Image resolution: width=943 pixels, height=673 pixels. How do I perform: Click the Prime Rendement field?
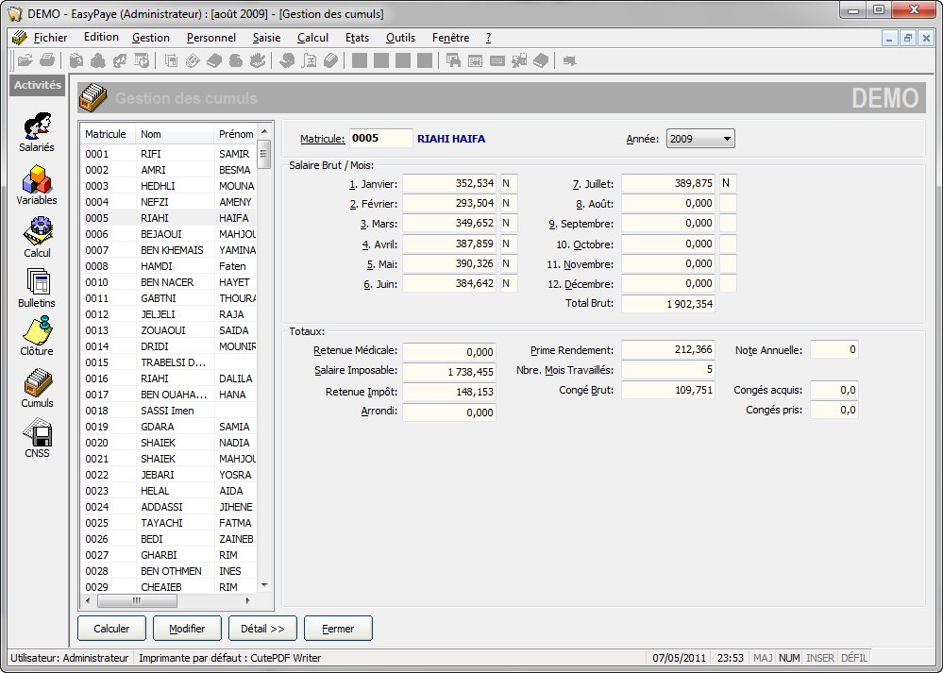pos(668,349)
